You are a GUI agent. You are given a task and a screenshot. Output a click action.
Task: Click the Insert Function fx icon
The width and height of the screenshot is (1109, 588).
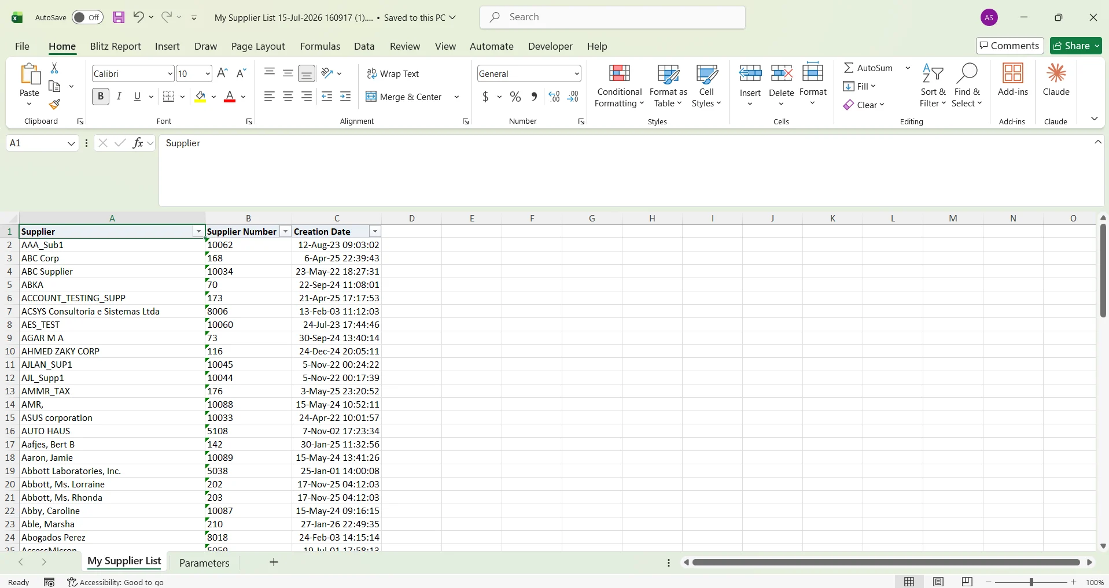(x=138, y=143)
